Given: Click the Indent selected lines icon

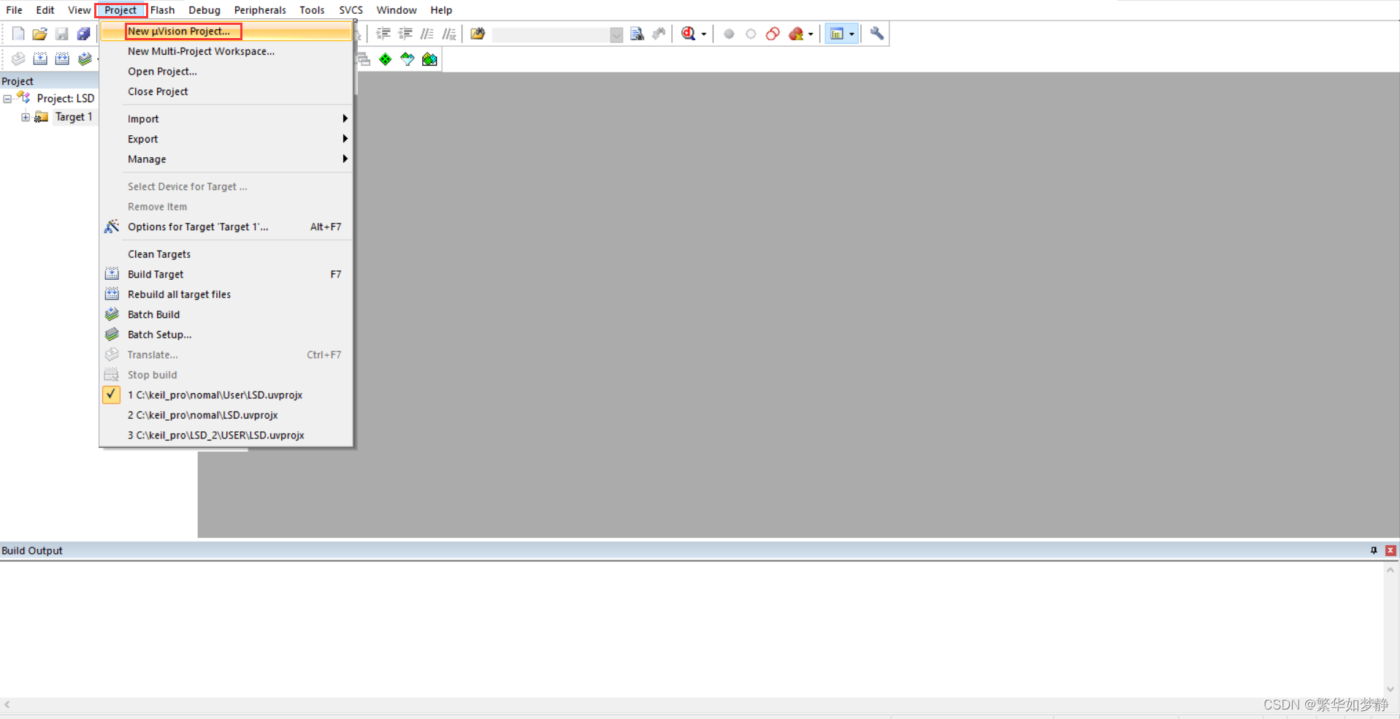Looking at the screenshot, I should coord(383,34).
